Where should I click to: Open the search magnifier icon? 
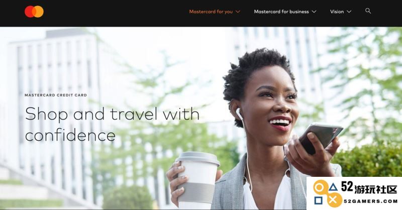tap(368, 11)
